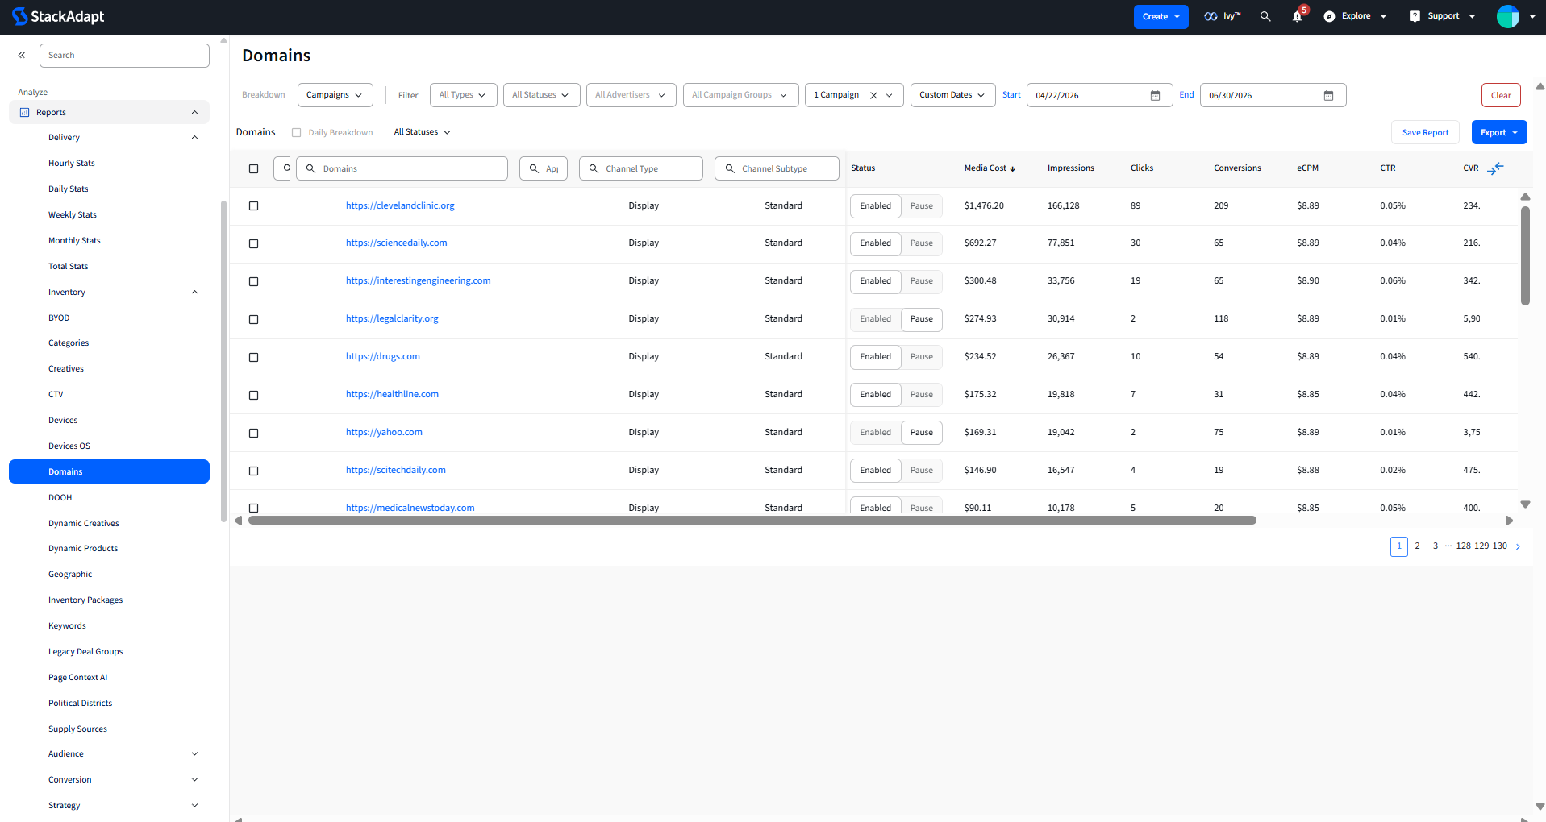The image size is (1546, 822).
Task: Open the Start date calendar icon
Action: [1155, 96]
